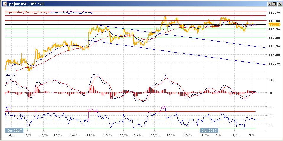This screenshot has height=141, width=283.
Task: Select the MACD indicator label
Action: click(x=10, y=75)
